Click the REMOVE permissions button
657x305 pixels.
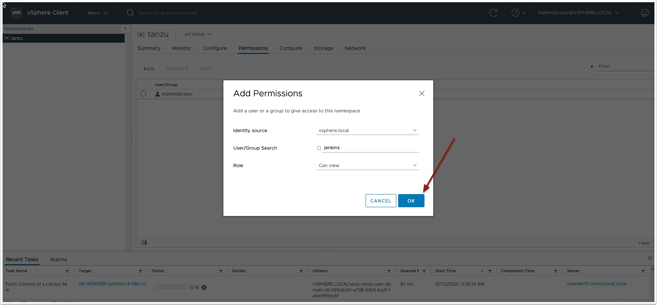[178, 69]
